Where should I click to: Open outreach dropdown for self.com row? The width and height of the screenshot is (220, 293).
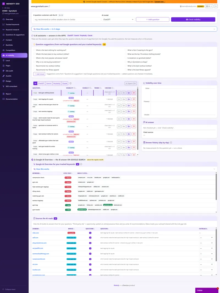(206, 237)
